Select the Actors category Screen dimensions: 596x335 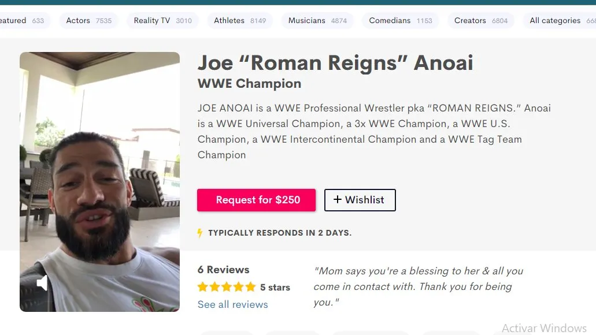pos(88,21)
